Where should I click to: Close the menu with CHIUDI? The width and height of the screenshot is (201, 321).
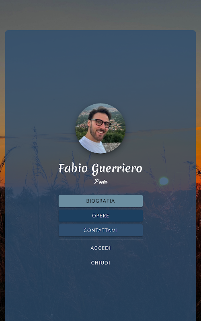coord(100,263)
